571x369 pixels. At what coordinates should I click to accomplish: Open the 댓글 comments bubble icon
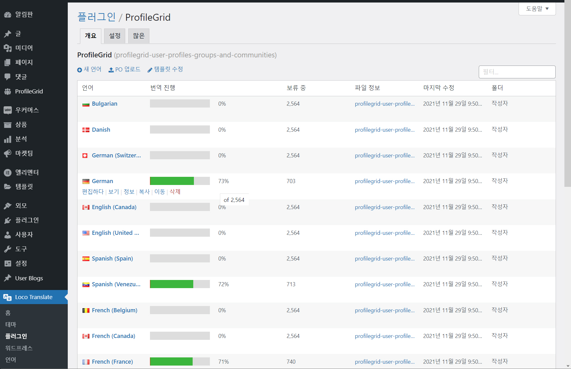click(8, 77)
